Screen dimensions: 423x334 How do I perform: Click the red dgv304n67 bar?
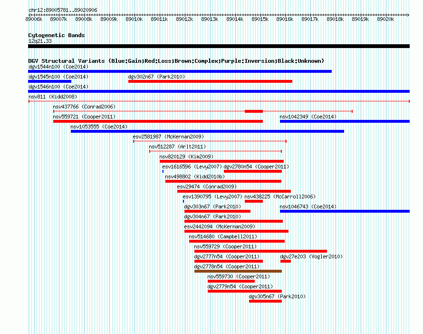tap(234, 221)
